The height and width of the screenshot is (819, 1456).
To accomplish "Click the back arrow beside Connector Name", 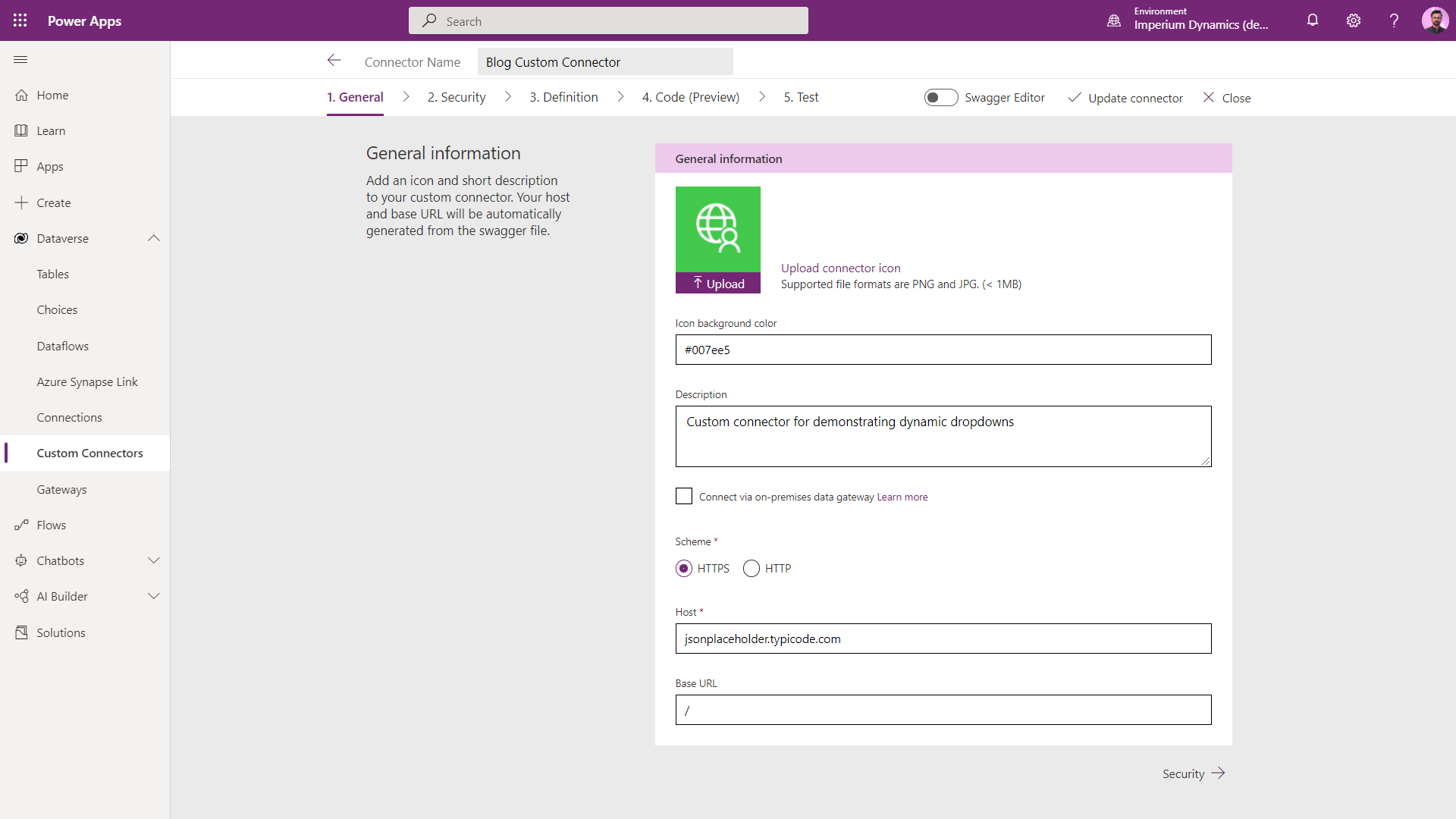I will [334, 61].
